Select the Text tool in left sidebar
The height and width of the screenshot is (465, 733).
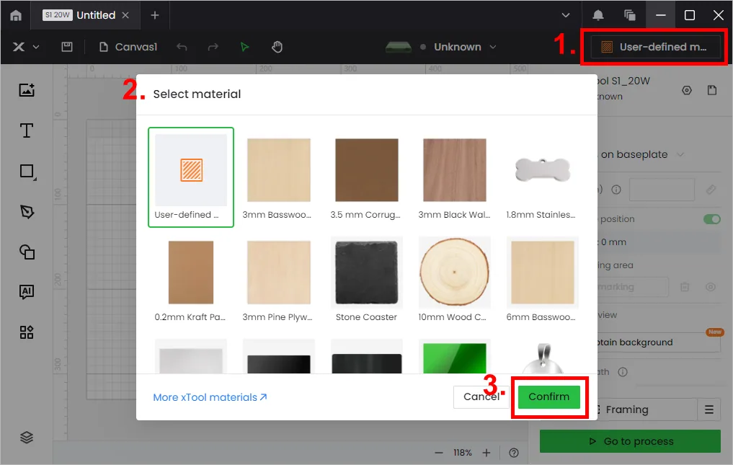click(x=27, y=130)
